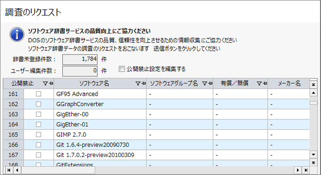
Task: Click the horizontal scrollbar thumb
Action: tap(58, 170)
